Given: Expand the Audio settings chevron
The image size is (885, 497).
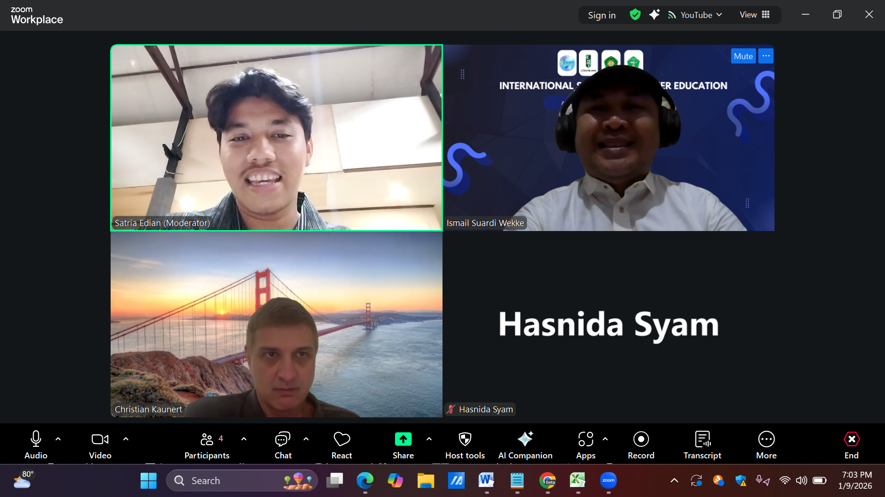Looking at the screenshot, I should coord(58,439).
